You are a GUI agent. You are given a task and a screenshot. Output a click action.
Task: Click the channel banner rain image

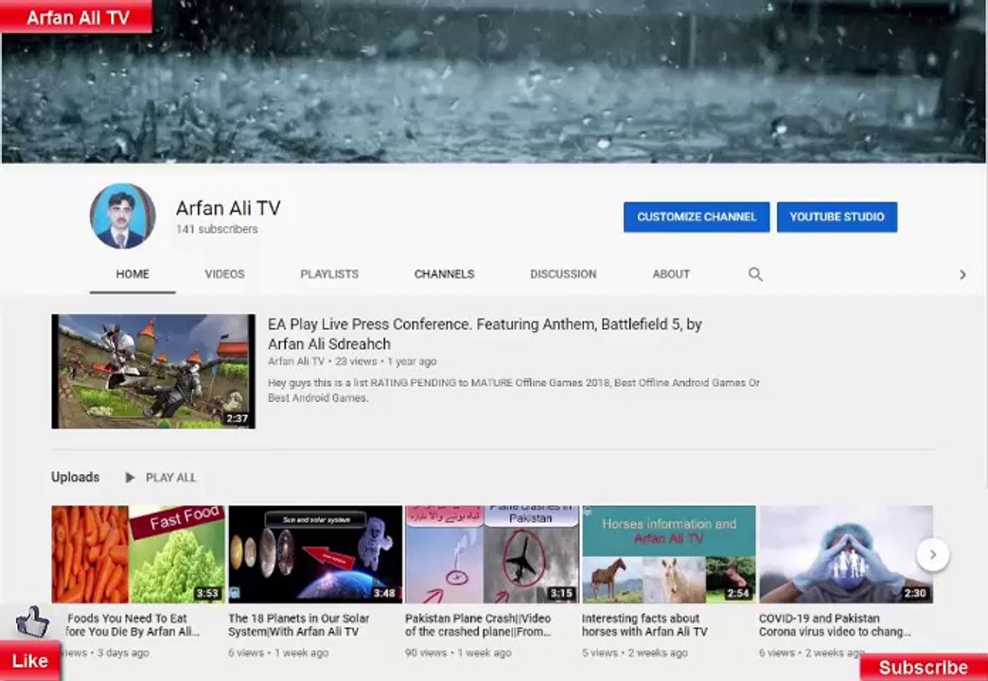pyautogui.click(x=494, y=81)
